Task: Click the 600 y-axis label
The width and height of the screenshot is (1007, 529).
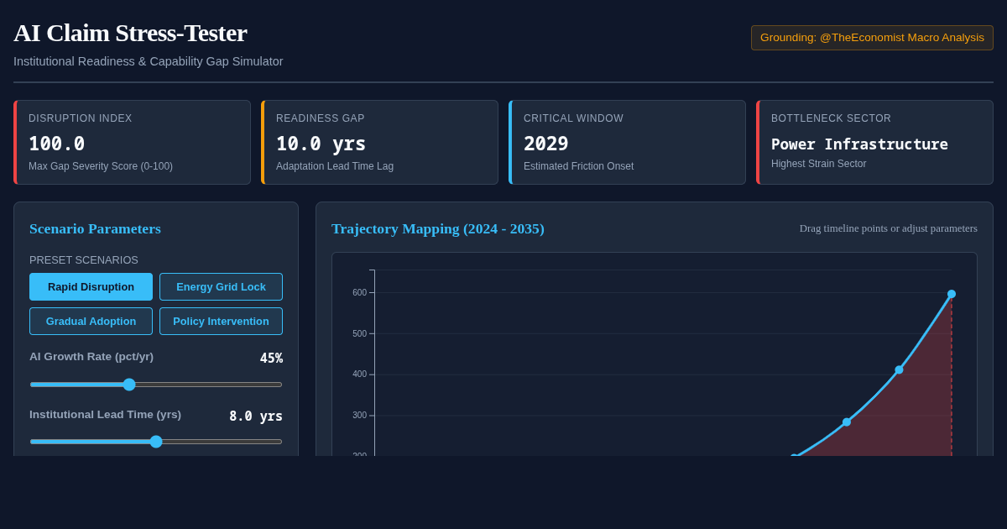Action: click(x=359, y=292)
